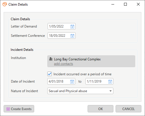
Task: Click the calendar icon on Create Events
Action: [8, 109]
